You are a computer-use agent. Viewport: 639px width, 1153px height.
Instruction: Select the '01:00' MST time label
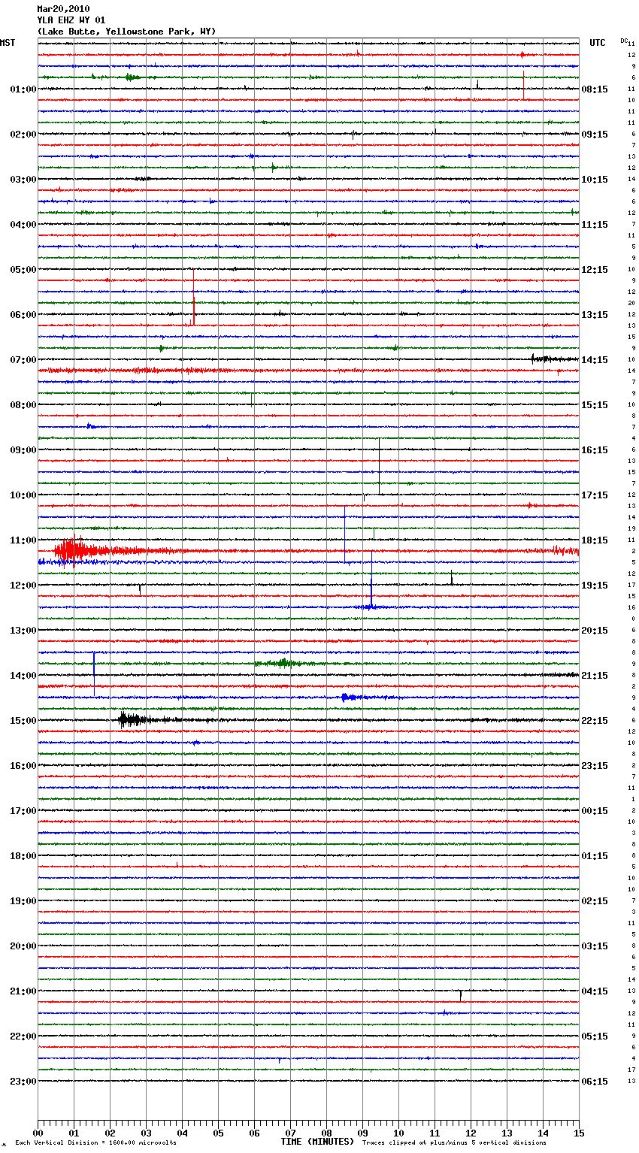coord(23,89)
